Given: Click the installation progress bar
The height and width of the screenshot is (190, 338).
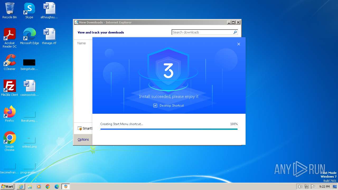Looking at the screenshot, I should pyautogui.click(x=169, y=129).
